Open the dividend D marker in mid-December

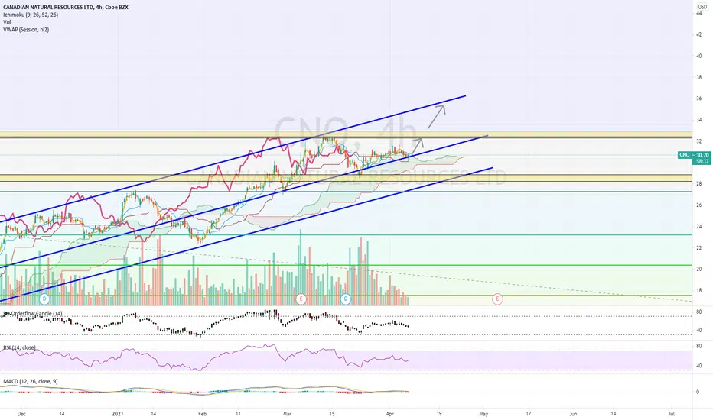[44, 299]
